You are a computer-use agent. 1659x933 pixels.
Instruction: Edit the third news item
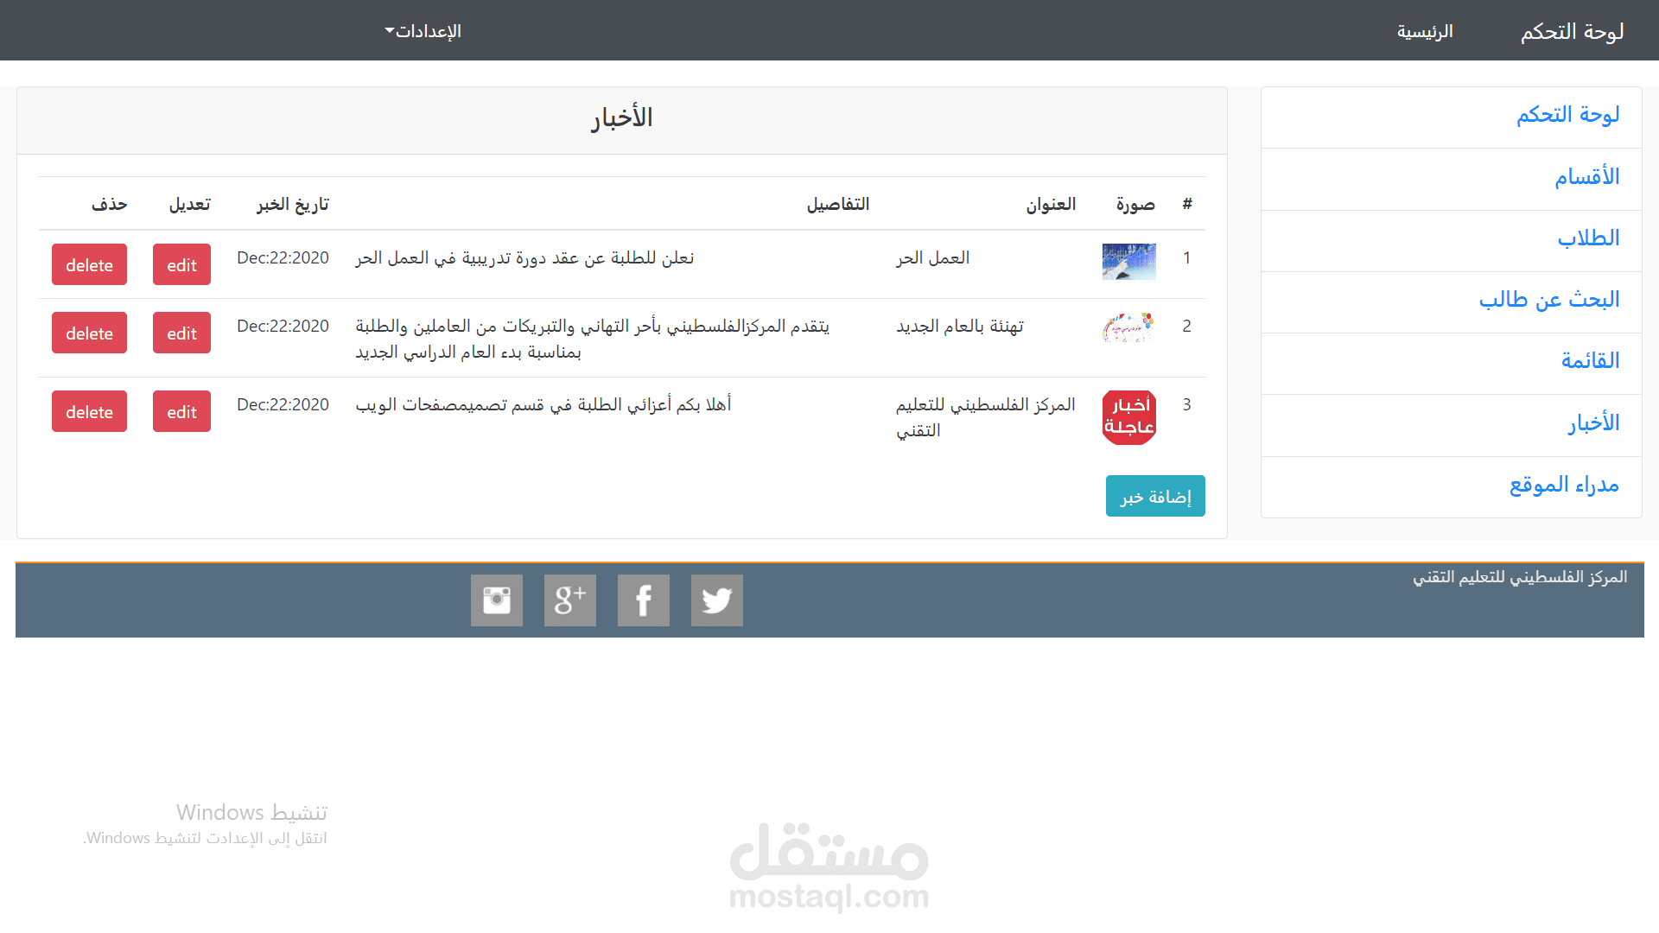point(181,412)
